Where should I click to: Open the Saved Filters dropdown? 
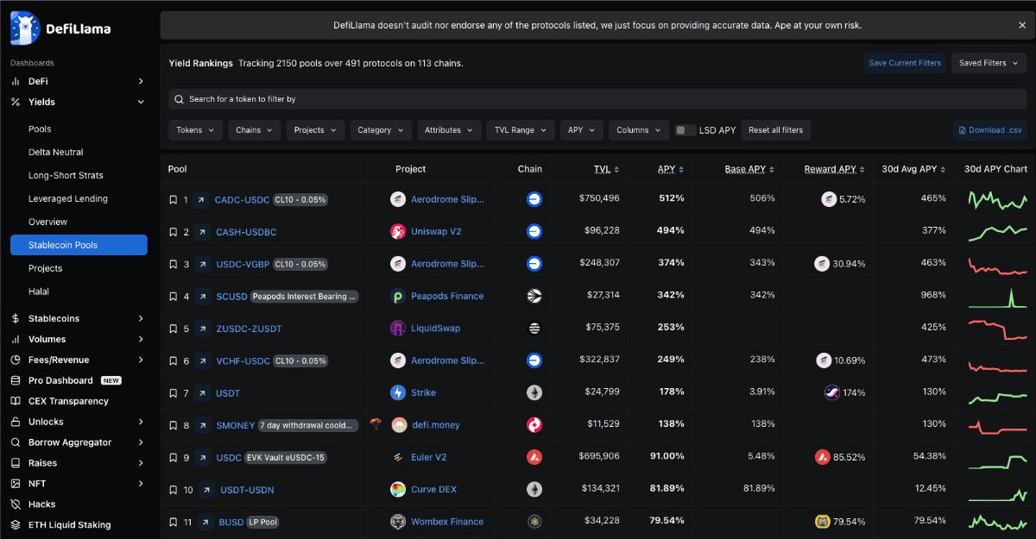[989, 63]
